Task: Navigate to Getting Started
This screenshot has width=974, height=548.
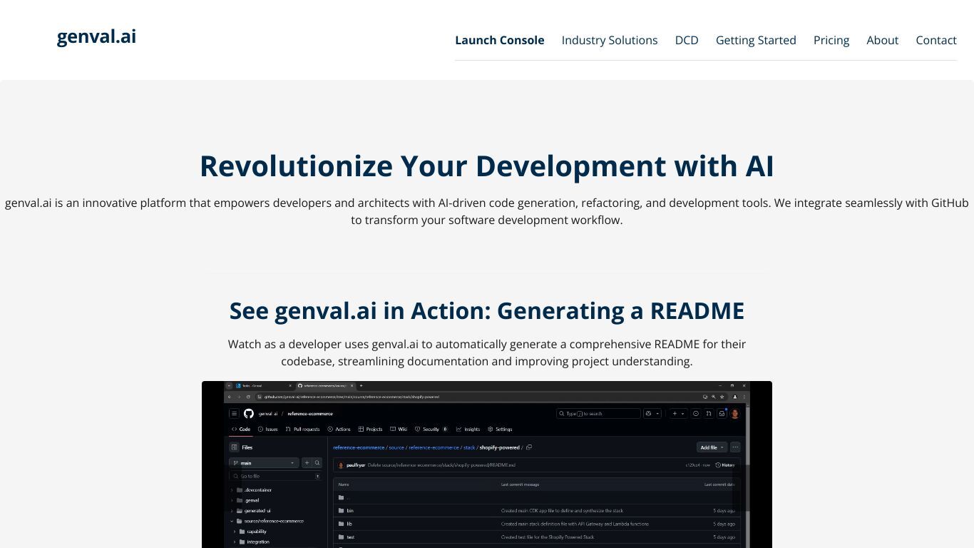Action: coord(756,40)
